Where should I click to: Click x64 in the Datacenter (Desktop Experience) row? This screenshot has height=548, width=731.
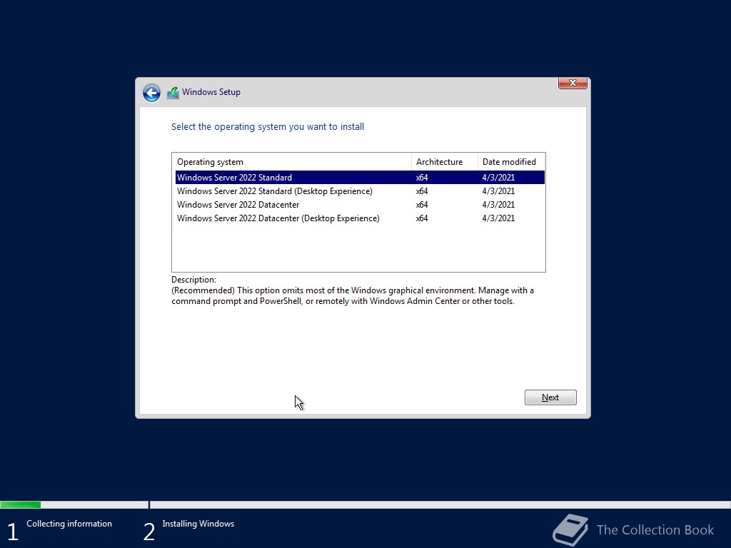pyautogui.click(x=422, y=218)
